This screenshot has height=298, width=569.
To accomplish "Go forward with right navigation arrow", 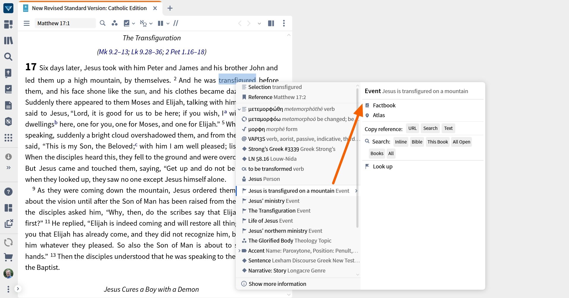I will point(249,23).
